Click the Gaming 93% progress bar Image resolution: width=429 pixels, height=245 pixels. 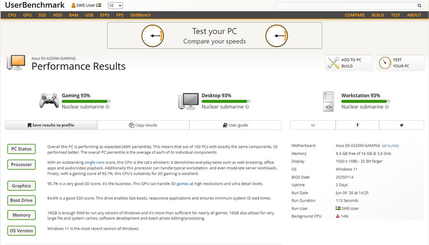pos(86,101)
